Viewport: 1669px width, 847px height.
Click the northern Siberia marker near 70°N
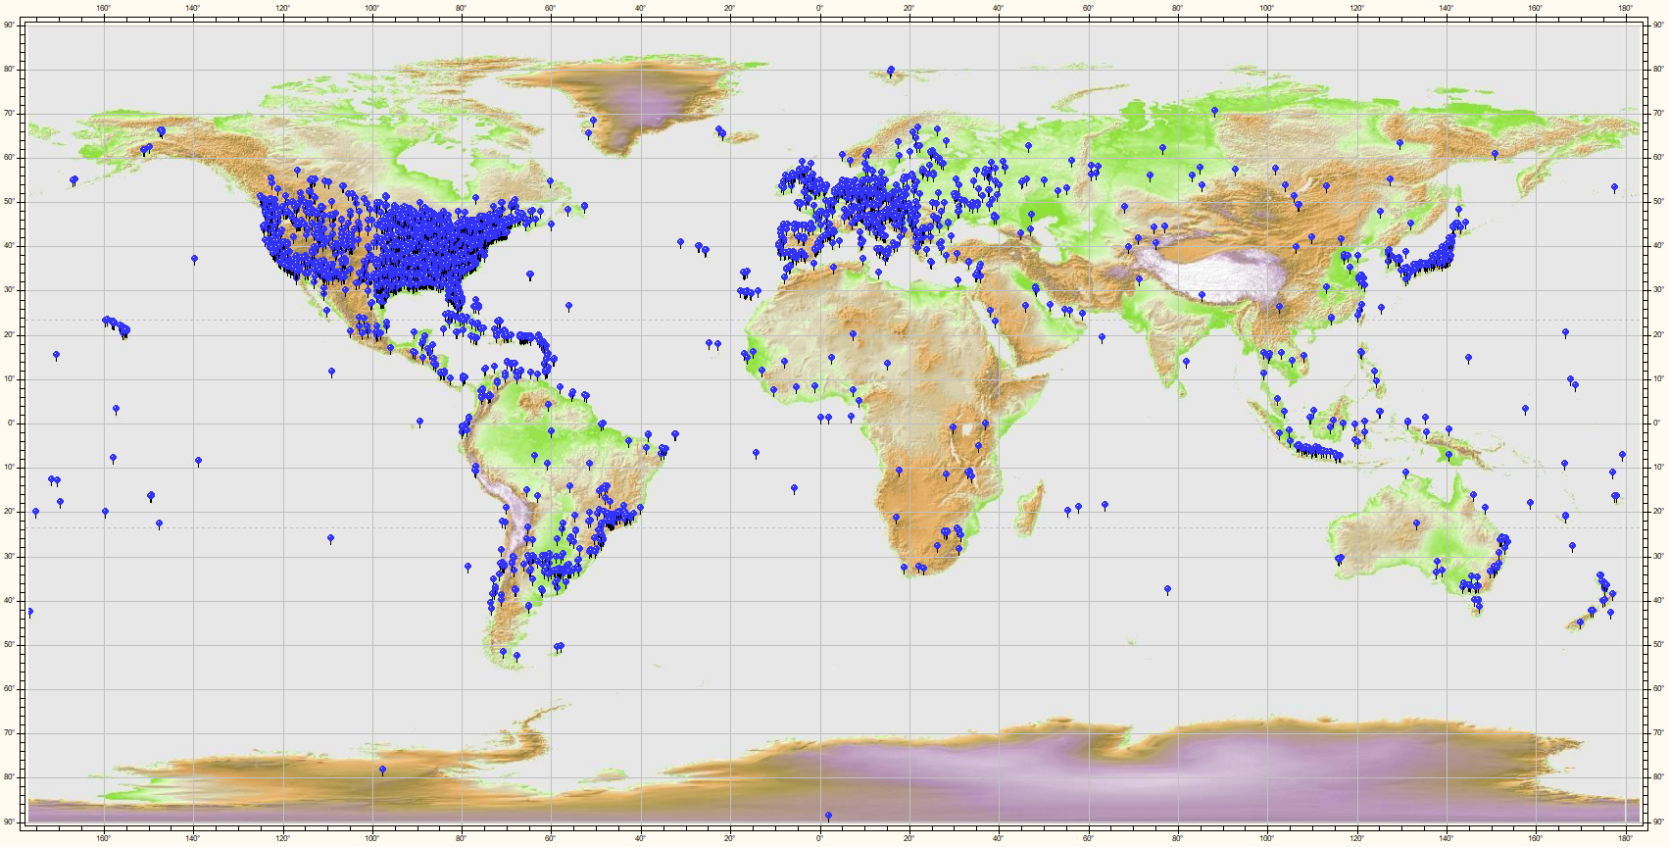[1214, 111]
